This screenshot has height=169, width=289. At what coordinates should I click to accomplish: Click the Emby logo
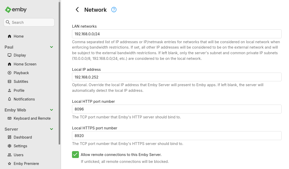(15, 9)
